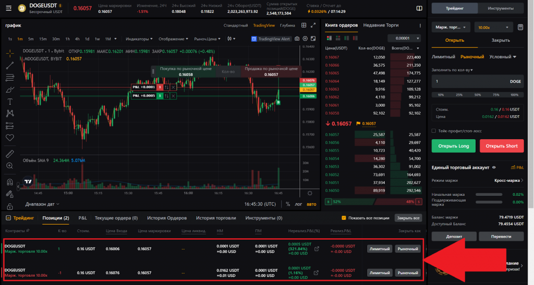This screenshot has height=285, width=534.
Task: Switch chart to Глубина depth view
Action: click(x=287, y=26)
